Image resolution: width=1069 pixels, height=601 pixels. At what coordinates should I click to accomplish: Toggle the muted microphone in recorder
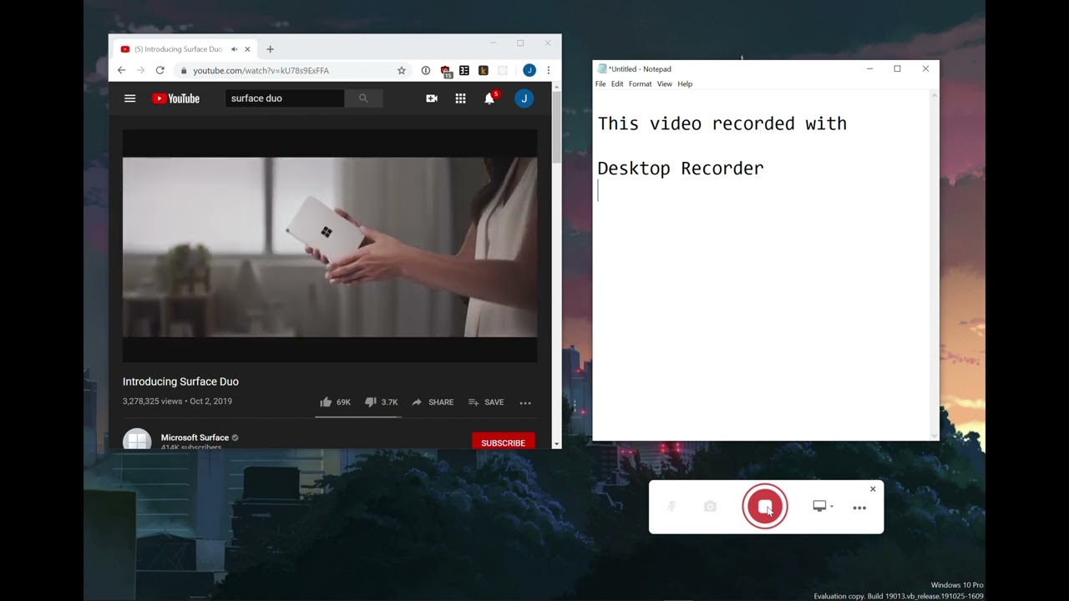pos(671,507)
